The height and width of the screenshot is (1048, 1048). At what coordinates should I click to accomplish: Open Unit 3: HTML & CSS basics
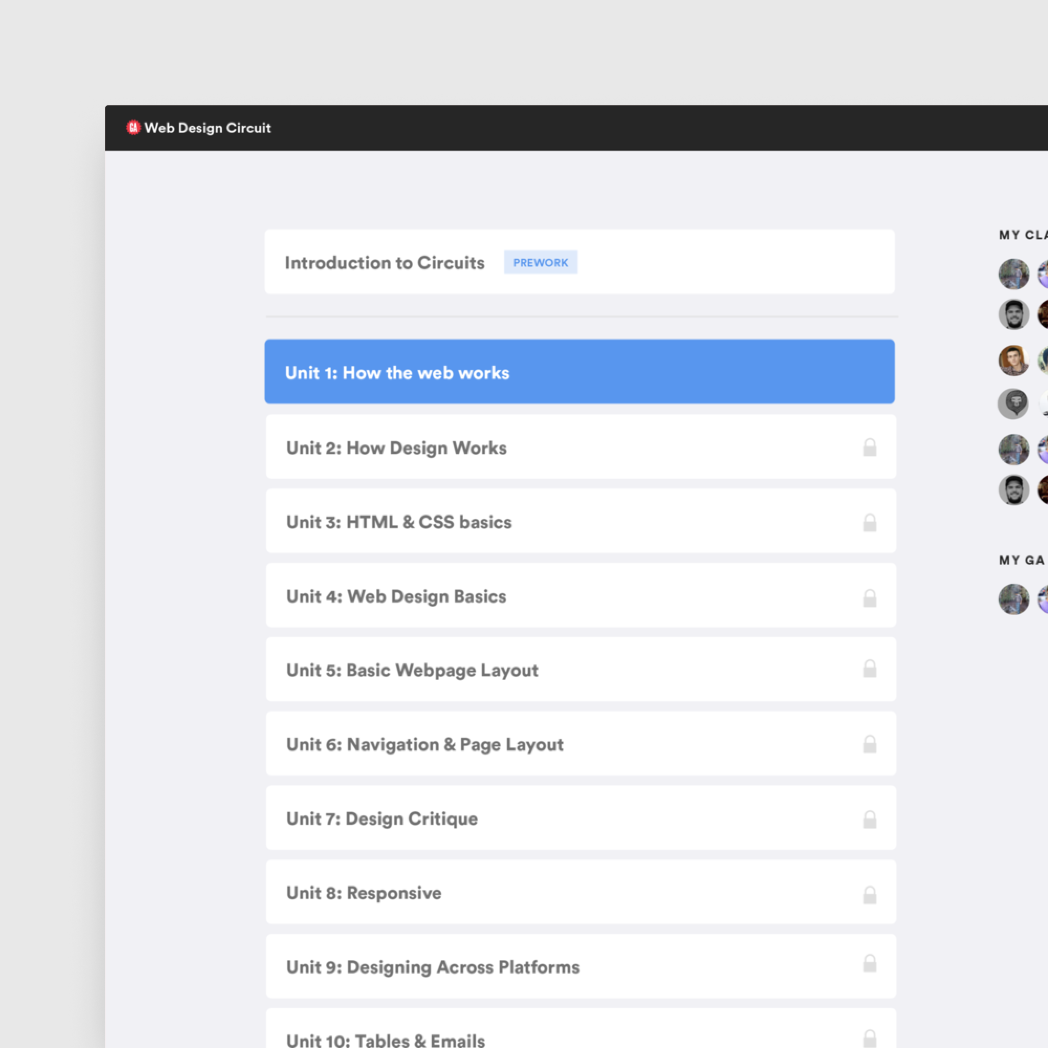399,522
